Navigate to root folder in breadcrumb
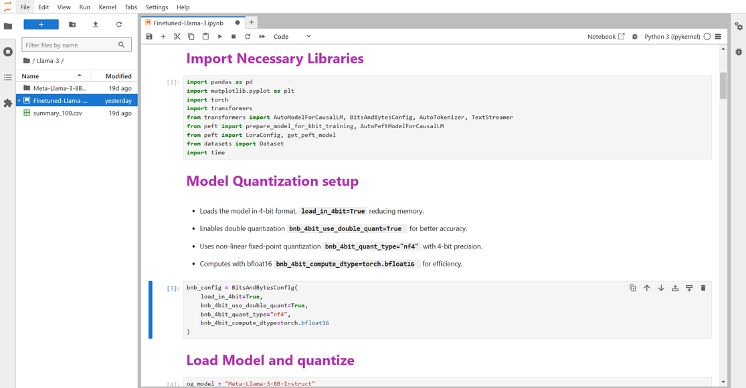This screenshot has height=388, width=746. click(x=27, y=61)
